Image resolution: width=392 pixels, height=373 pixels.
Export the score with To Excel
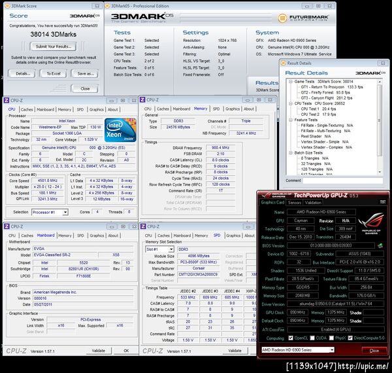(54, 73)
